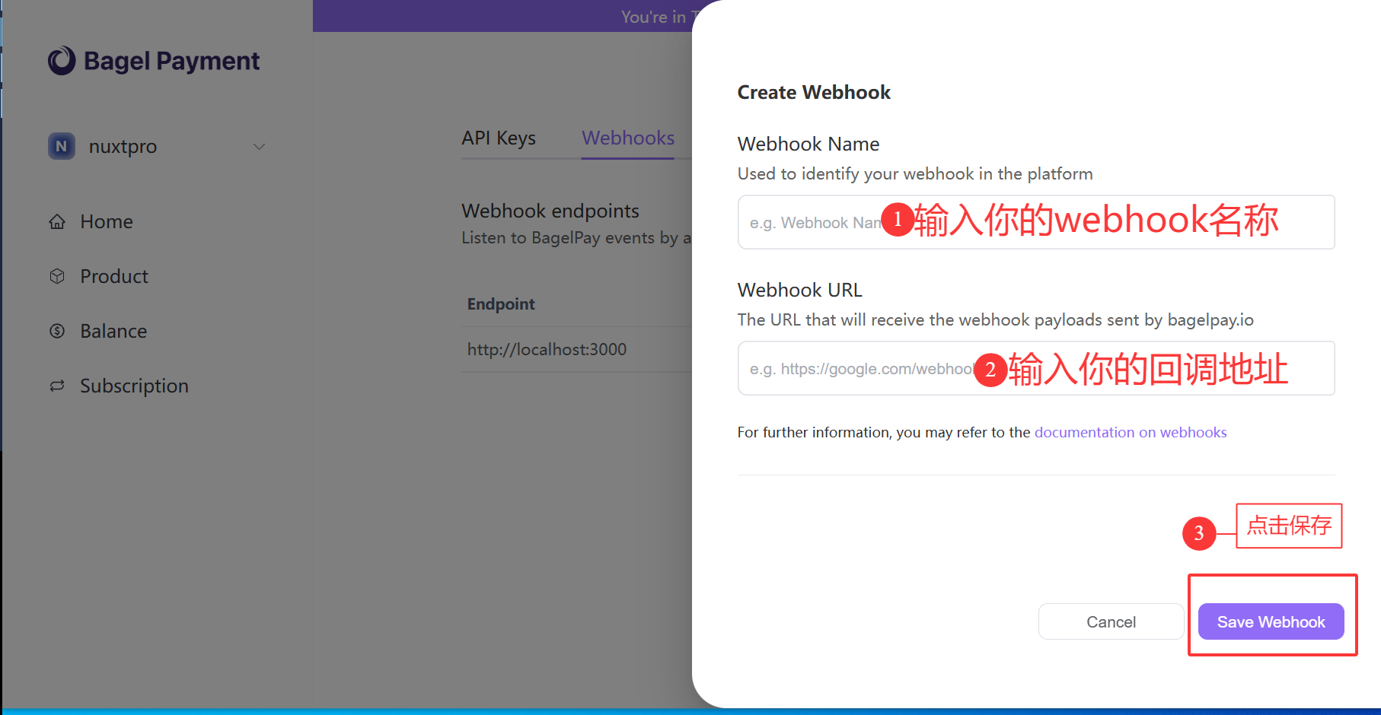1381x715 pixels.
Task: Click the Subscription repeat arrows icon
Action: click(x=57, y=386)
